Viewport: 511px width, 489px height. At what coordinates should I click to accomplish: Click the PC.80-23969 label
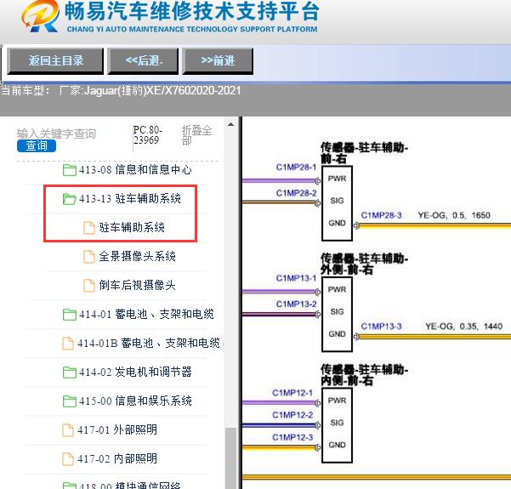click(147, 135)
